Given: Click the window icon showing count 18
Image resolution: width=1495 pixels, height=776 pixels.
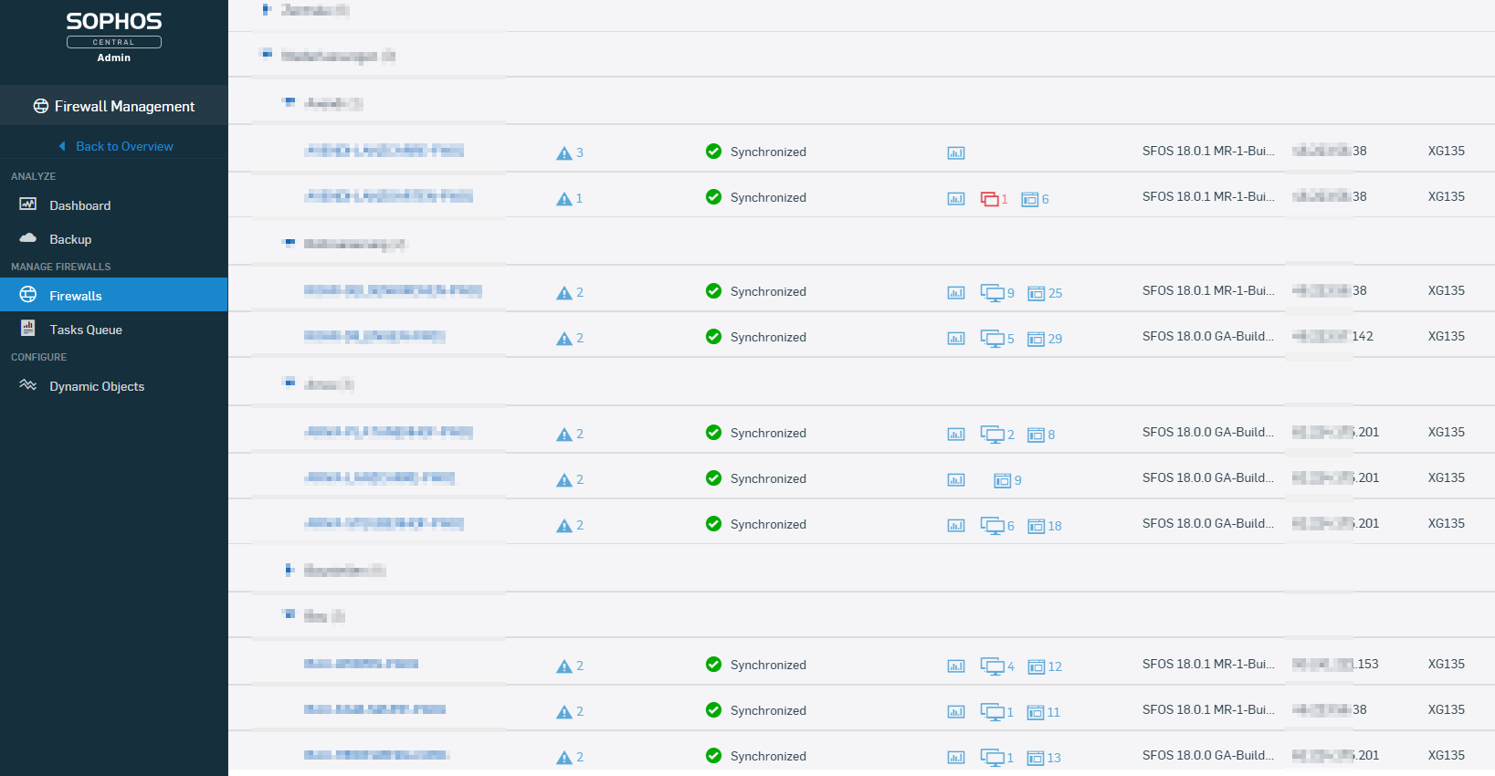Looking at the screenshot, I should click(x=1037, y=526).
